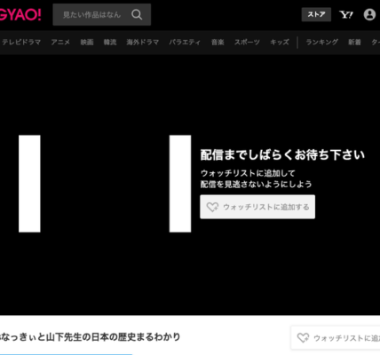
Task: Switch to the 韓流 category
Action: (110, 43)
